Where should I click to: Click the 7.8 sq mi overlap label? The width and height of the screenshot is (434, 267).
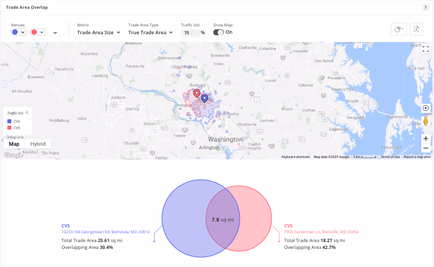click(223, 220)
